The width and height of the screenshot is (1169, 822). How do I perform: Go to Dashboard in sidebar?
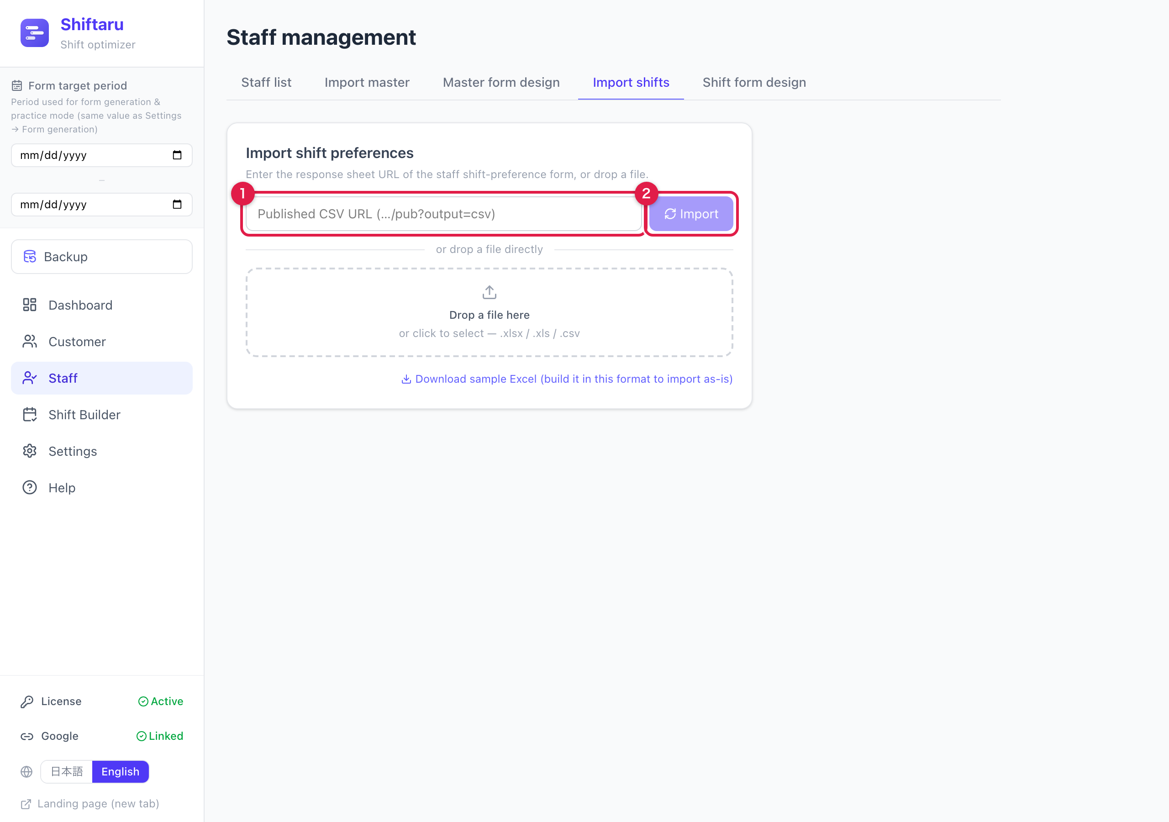(102, 305)
